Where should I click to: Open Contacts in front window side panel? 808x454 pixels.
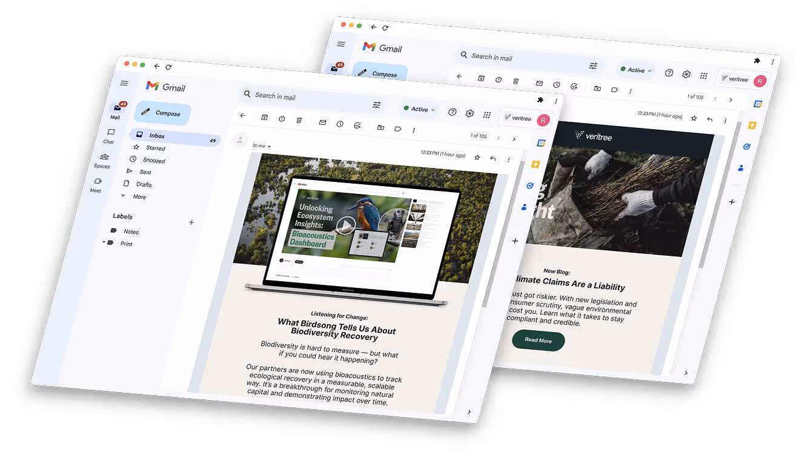pyautogui.click(x=524, y=207)
